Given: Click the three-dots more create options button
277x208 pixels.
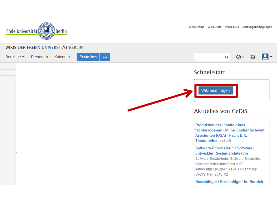Looking at the screenshot, I should [x=105, y=57].
